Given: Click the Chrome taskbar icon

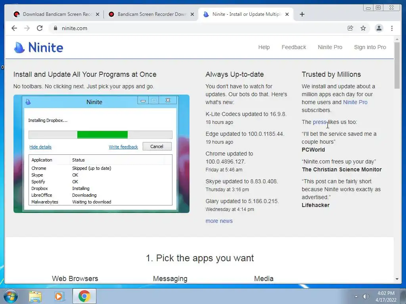Looking at the screenshot, I should (84, 296).
